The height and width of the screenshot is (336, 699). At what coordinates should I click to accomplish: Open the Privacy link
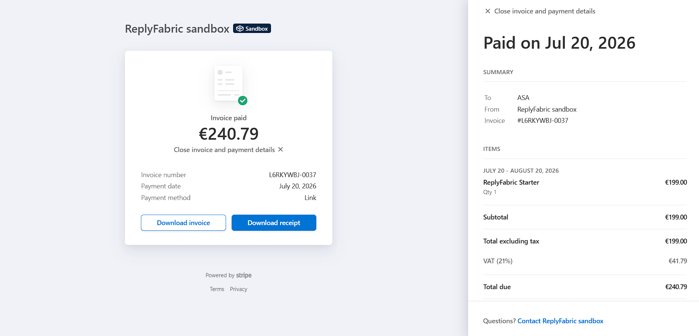238,289
